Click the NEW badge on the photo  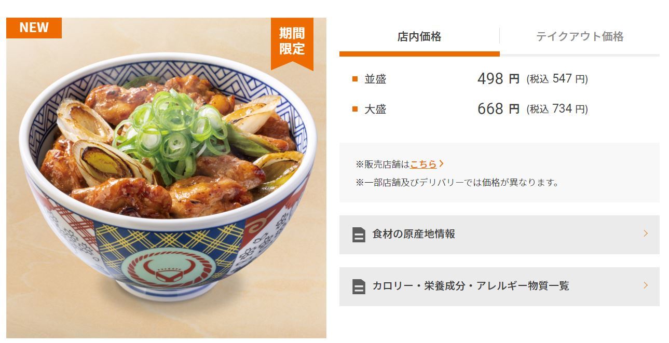click(x=34, y=28)
